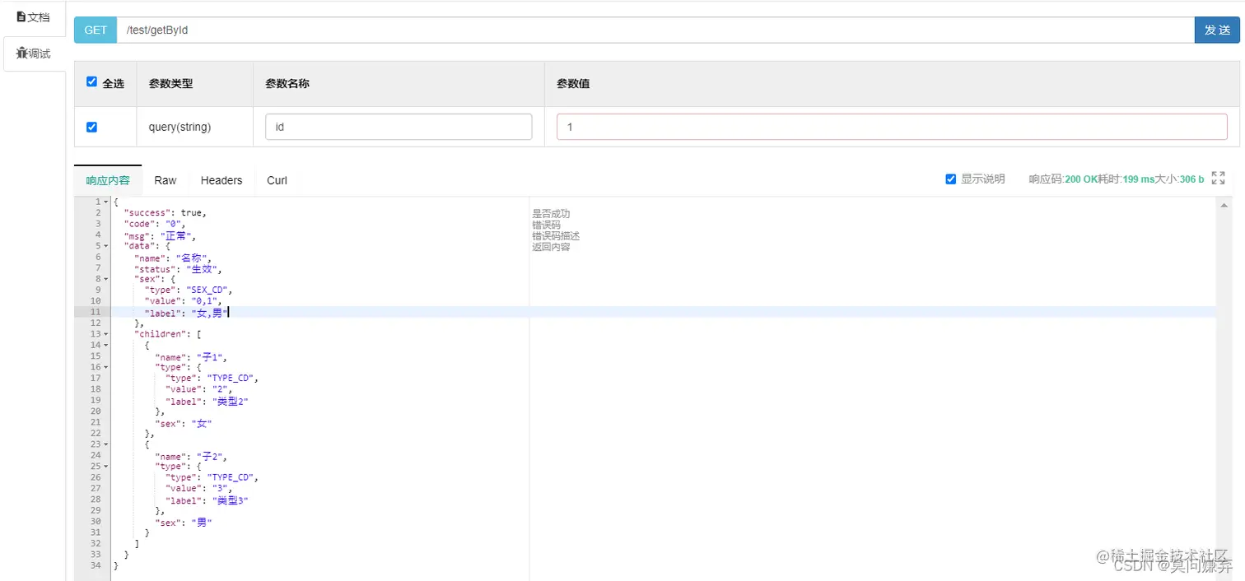The width and height of the screenshot is (1245, 581).
Task: Collapse the type object at line 16
Action: click(106, 367)
